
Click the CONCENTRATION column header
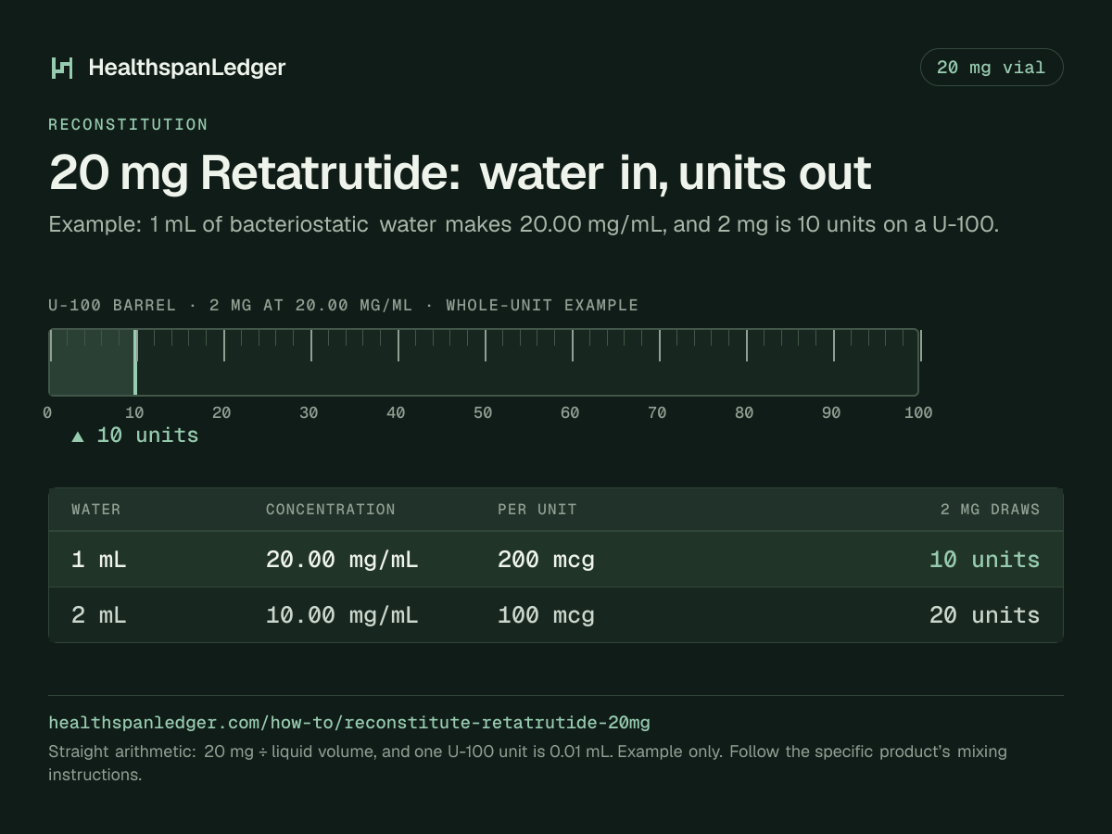click(x=331, y=510)
